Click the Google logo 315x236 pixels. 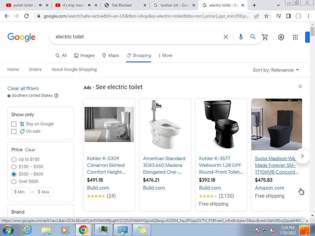[x=21, y=37]
